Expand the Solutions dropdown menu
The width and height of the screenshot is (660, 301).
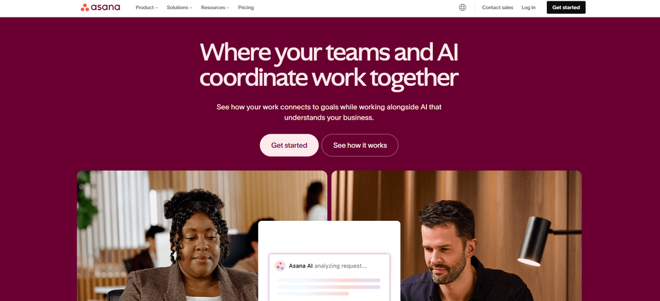pos(179,8)
